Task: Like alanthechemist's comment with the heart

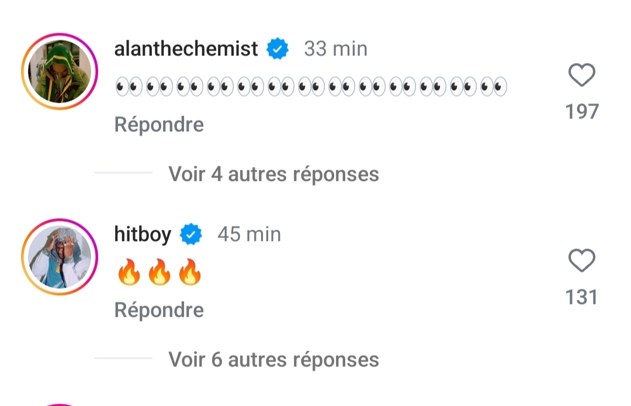Action: [x=581, y=76]
